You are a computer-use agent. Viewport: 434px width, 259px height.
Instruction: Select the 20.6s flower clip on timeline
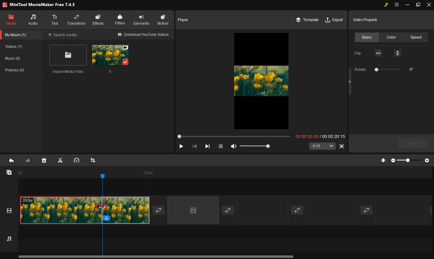85,210
